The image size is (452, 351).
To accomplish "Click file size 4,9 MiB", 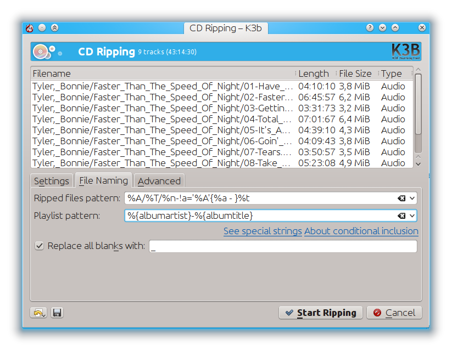I will (354, 163).
